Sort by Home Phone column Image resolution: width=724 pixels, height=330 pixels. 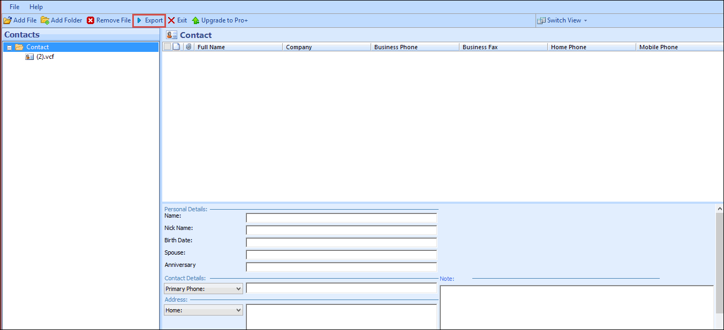click(592, 47)
